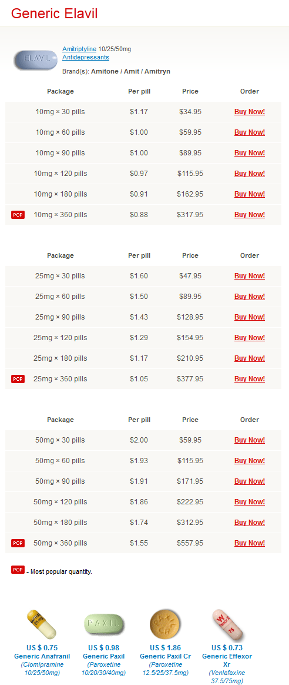289x685 pixels.
Task: Open the Generic Effexor Xr product link
Action: (227, 660)
